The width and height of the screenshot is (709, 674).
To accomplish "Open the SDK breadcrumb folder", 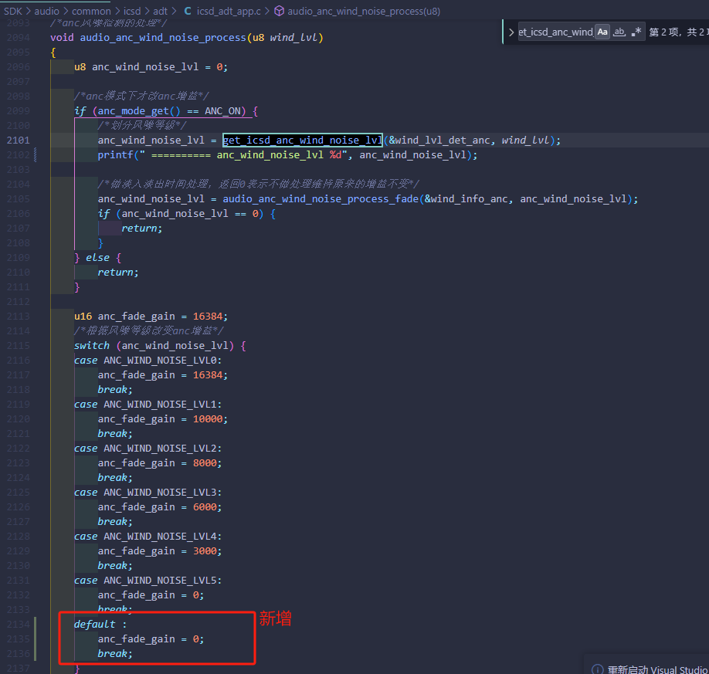I will click(12, 12).
